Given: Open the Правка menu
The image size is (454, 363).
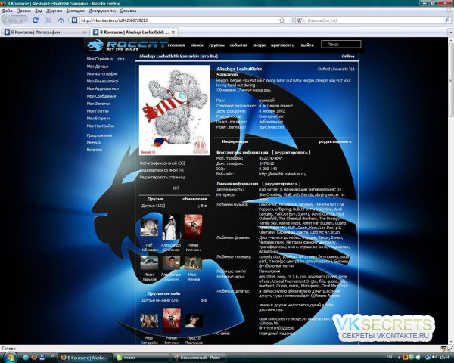Looking at the screenshot, I should 23,11.
